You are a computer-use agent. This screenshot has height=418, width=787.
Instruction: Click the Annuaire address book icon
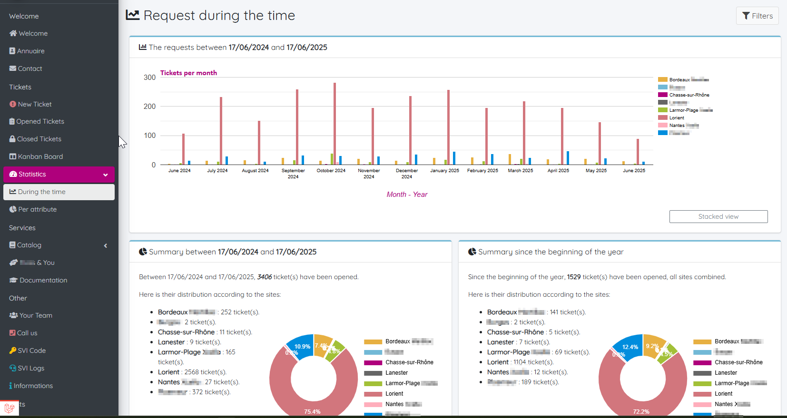click(x=12, y=51)
